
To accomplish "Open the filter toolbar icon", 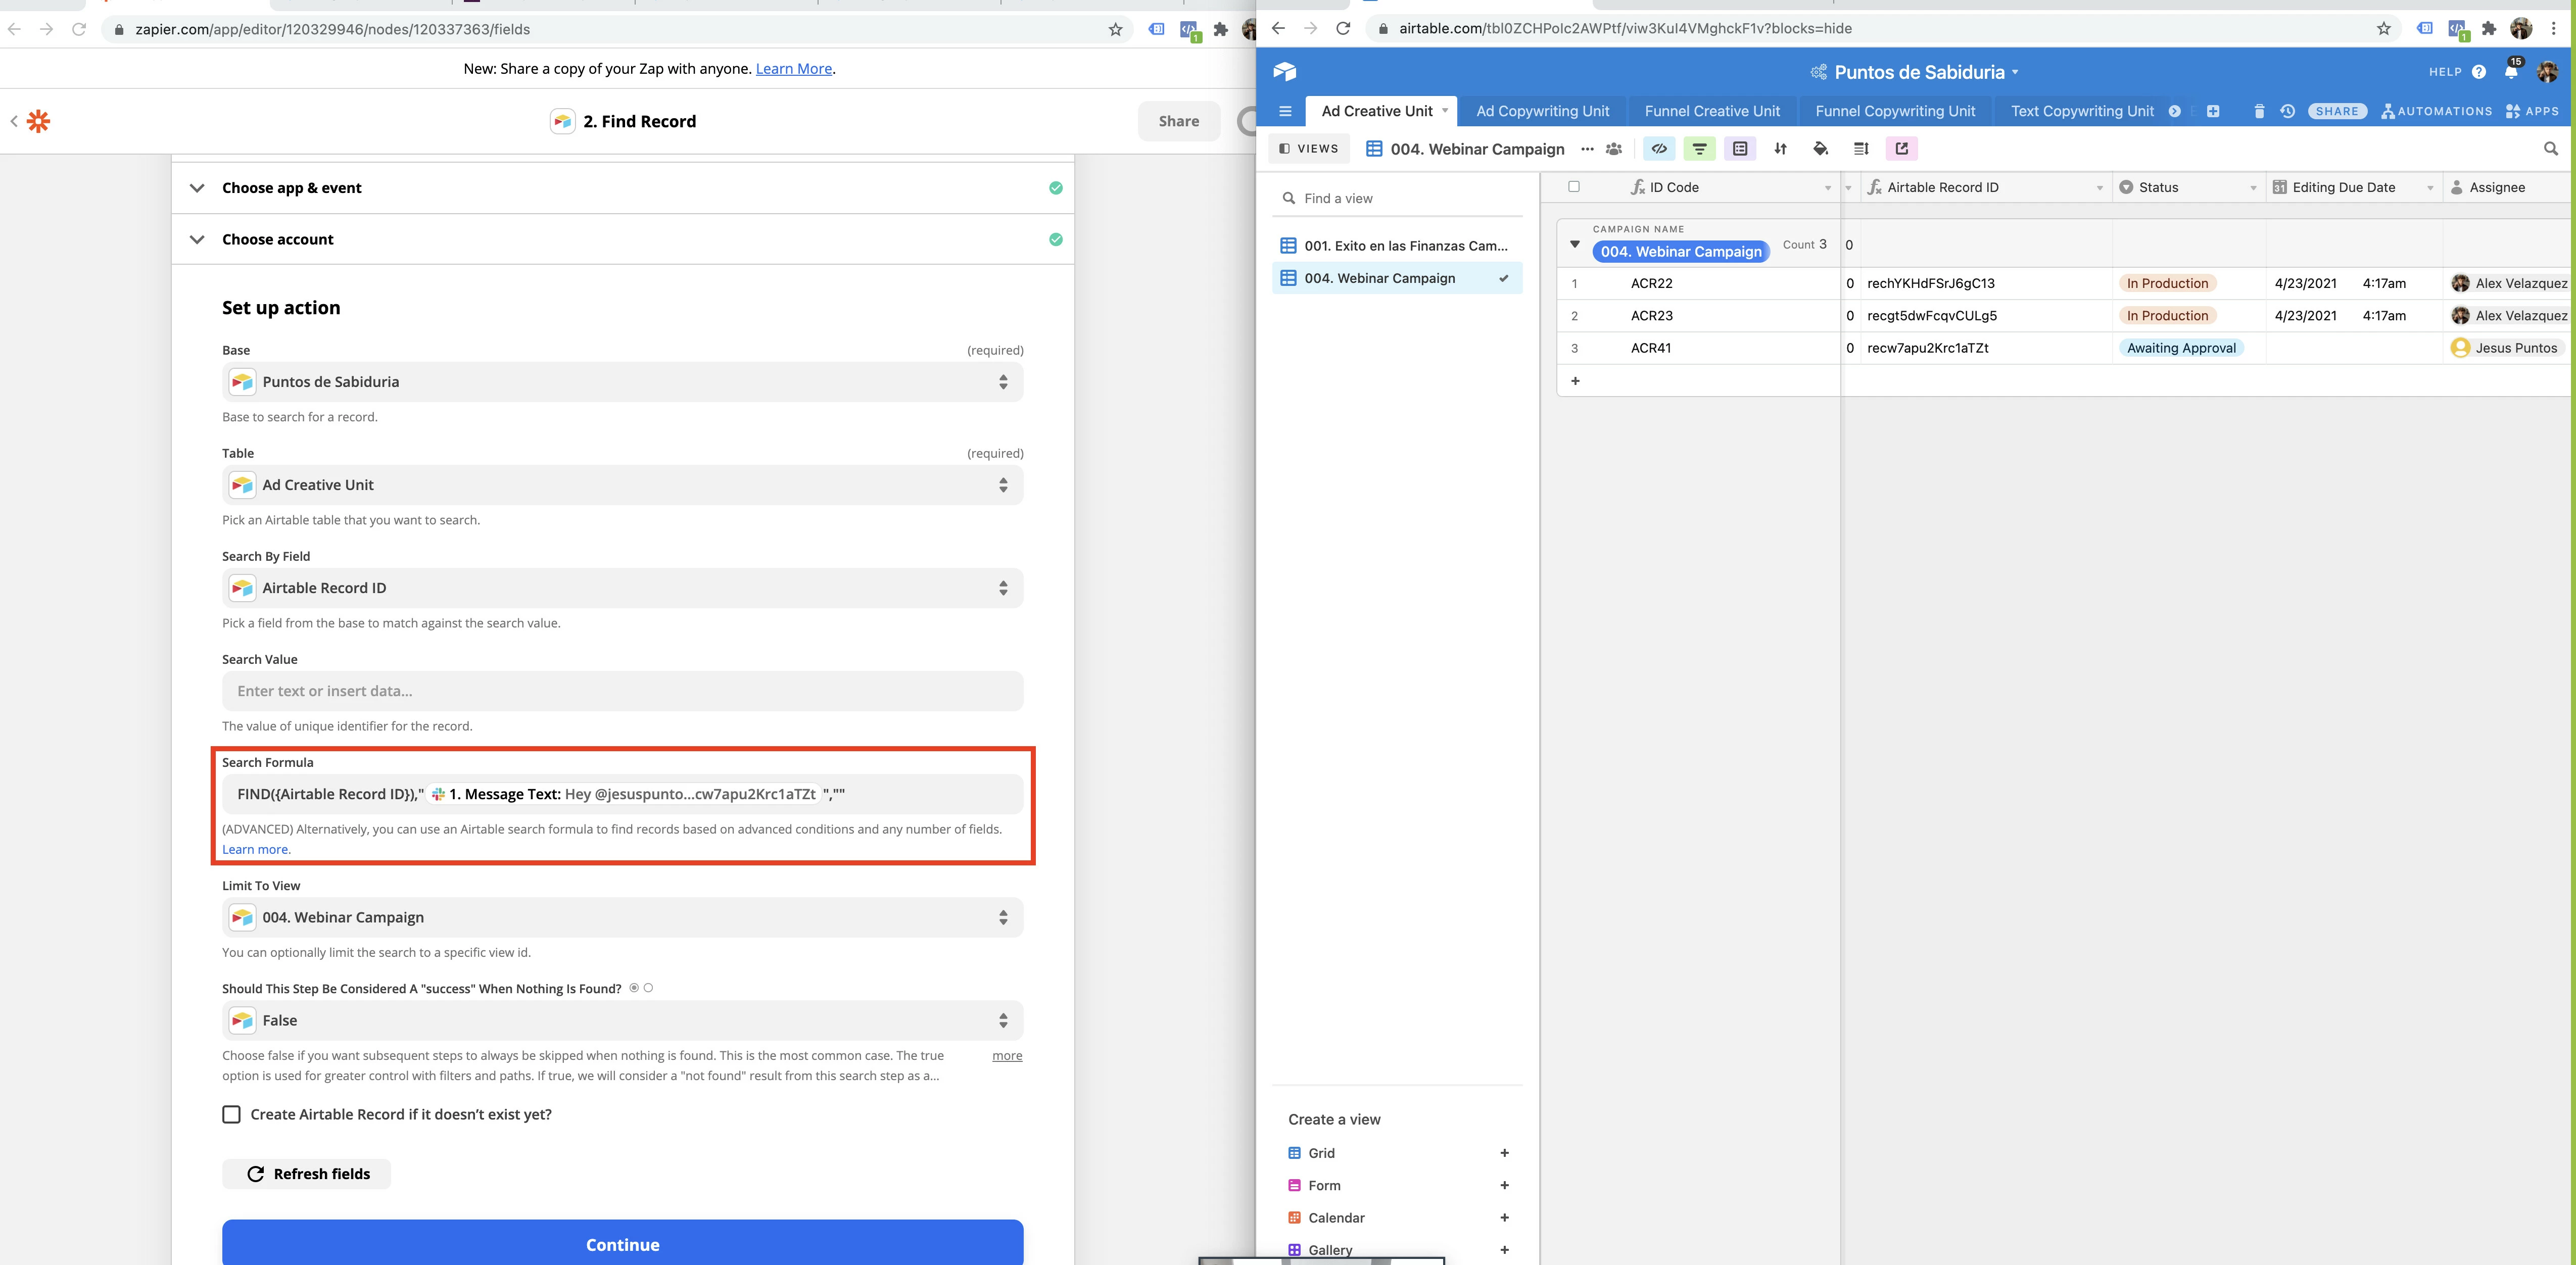I will pos(1699,149).
